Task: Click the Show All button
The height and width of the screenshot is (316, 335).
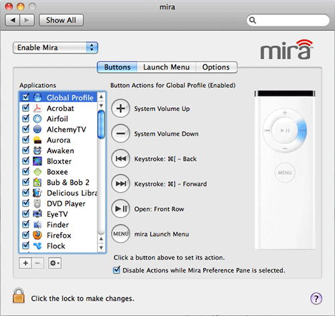Action: coord(61,20)
